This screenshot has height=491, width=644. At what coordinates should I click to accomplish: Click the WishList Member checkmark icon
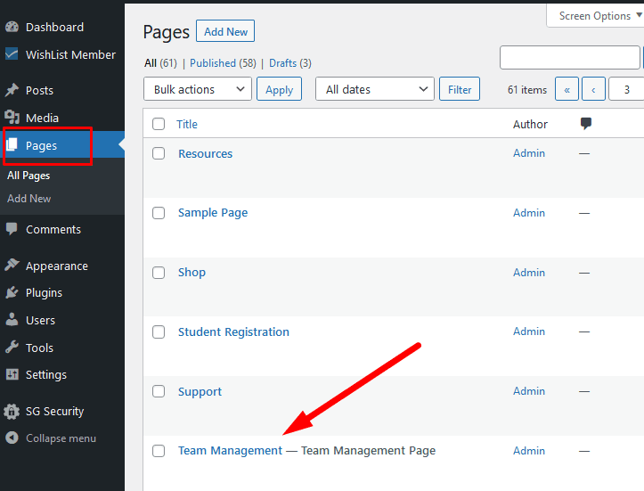(12, 53)
